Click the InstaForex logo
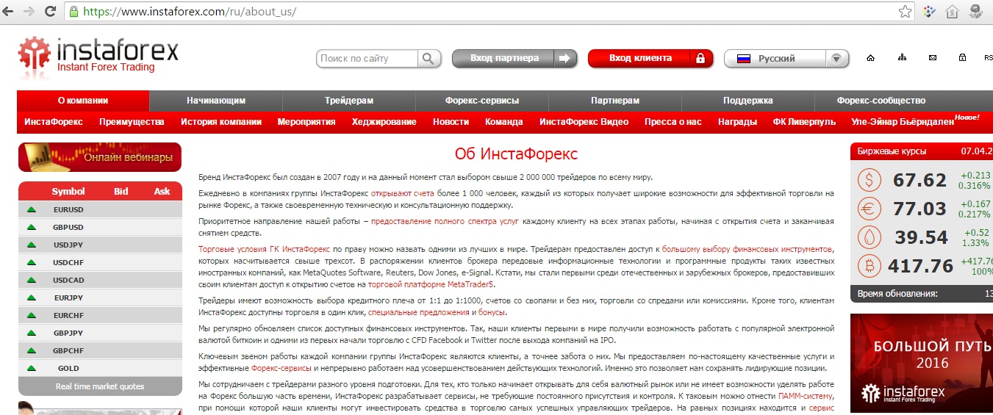 [x=98, y=55]
